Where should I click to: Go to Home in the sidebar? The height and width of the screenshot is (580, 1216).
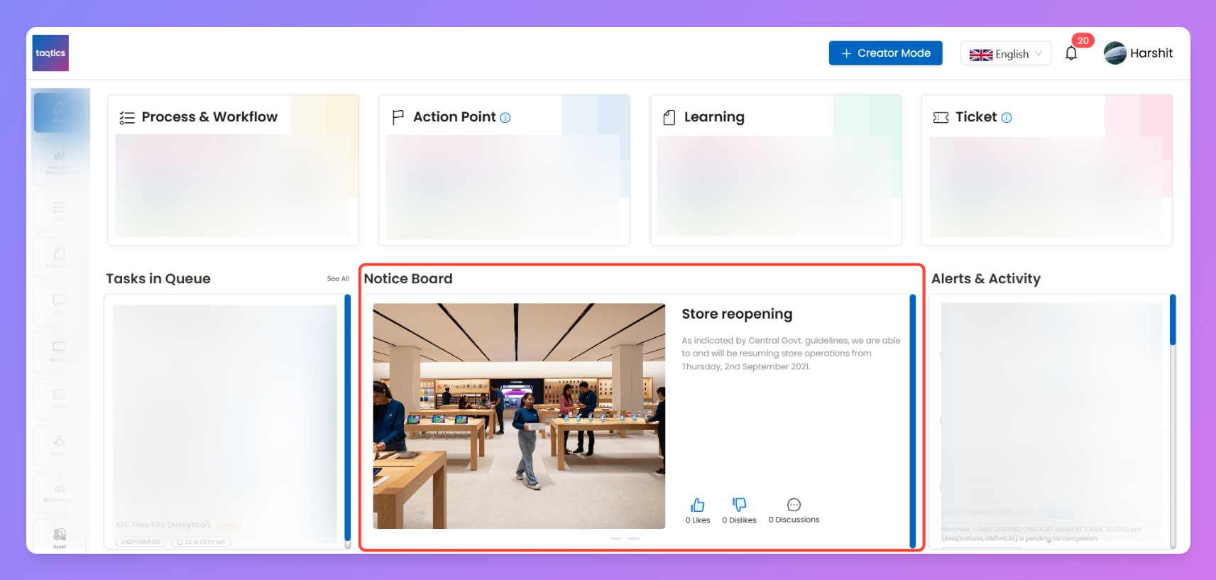(60, 112)
